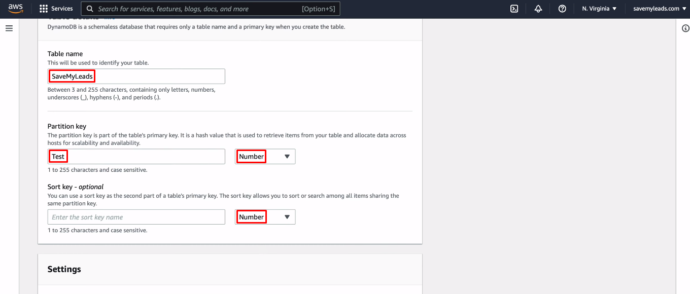Open the AWS home logo
This screenshot has width=690, height=294.
pyautogui.click(x=16, y=8)
